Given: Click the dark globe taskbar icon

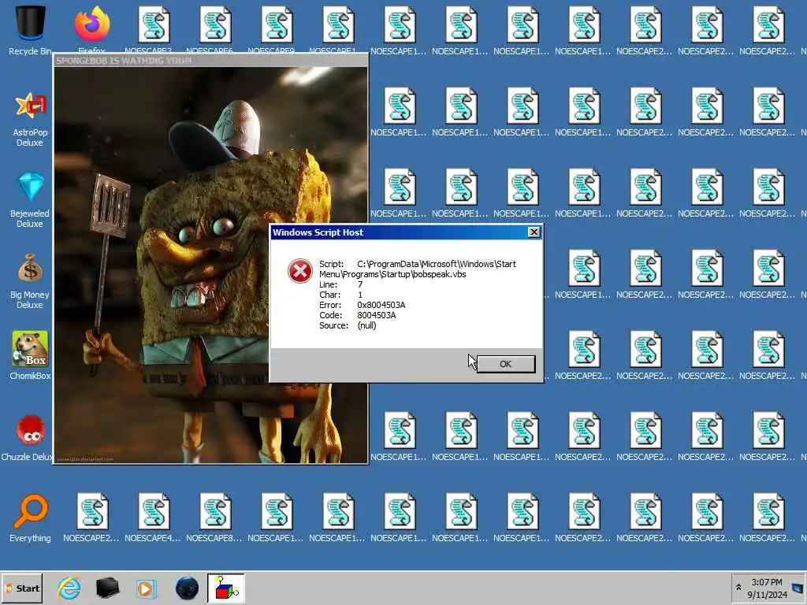Looking at the screenshot, I should pos(187,588).
